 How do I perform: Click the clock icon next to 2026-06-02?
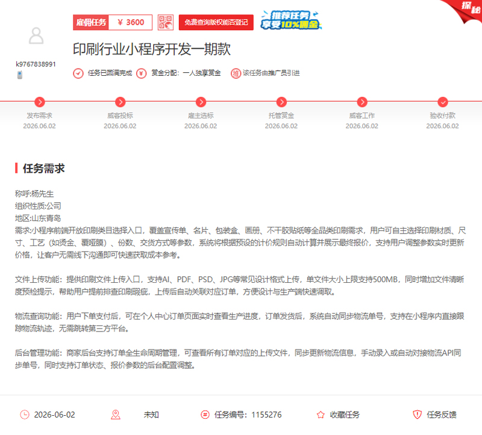(25, 415)
